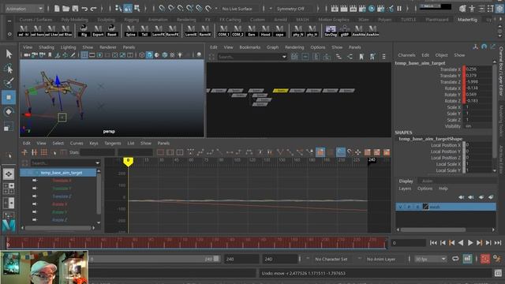Click the playback range slider bar

155,259
